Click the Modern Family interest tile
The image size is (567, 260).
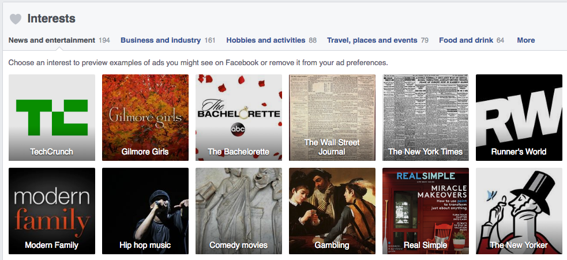(52, 211)
